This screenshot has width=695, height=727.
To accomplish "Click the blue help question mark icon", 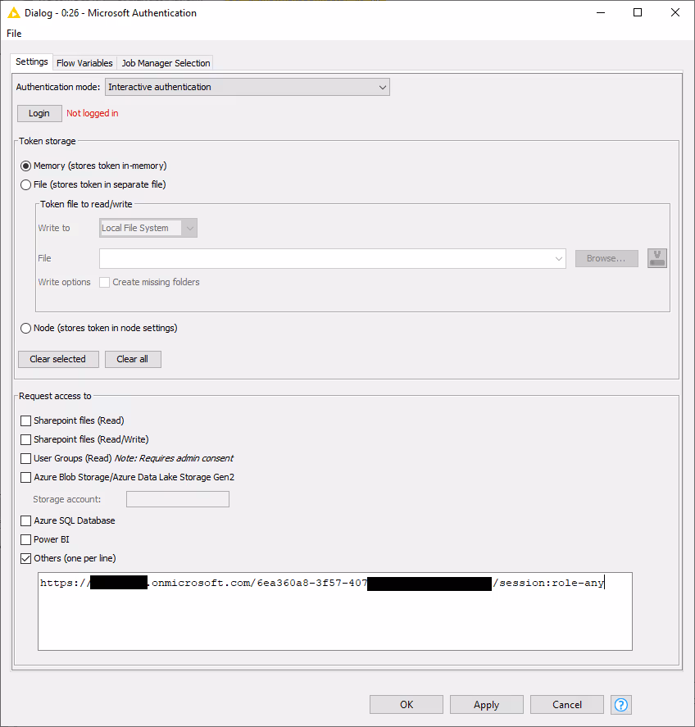I will tap(621, 705).
